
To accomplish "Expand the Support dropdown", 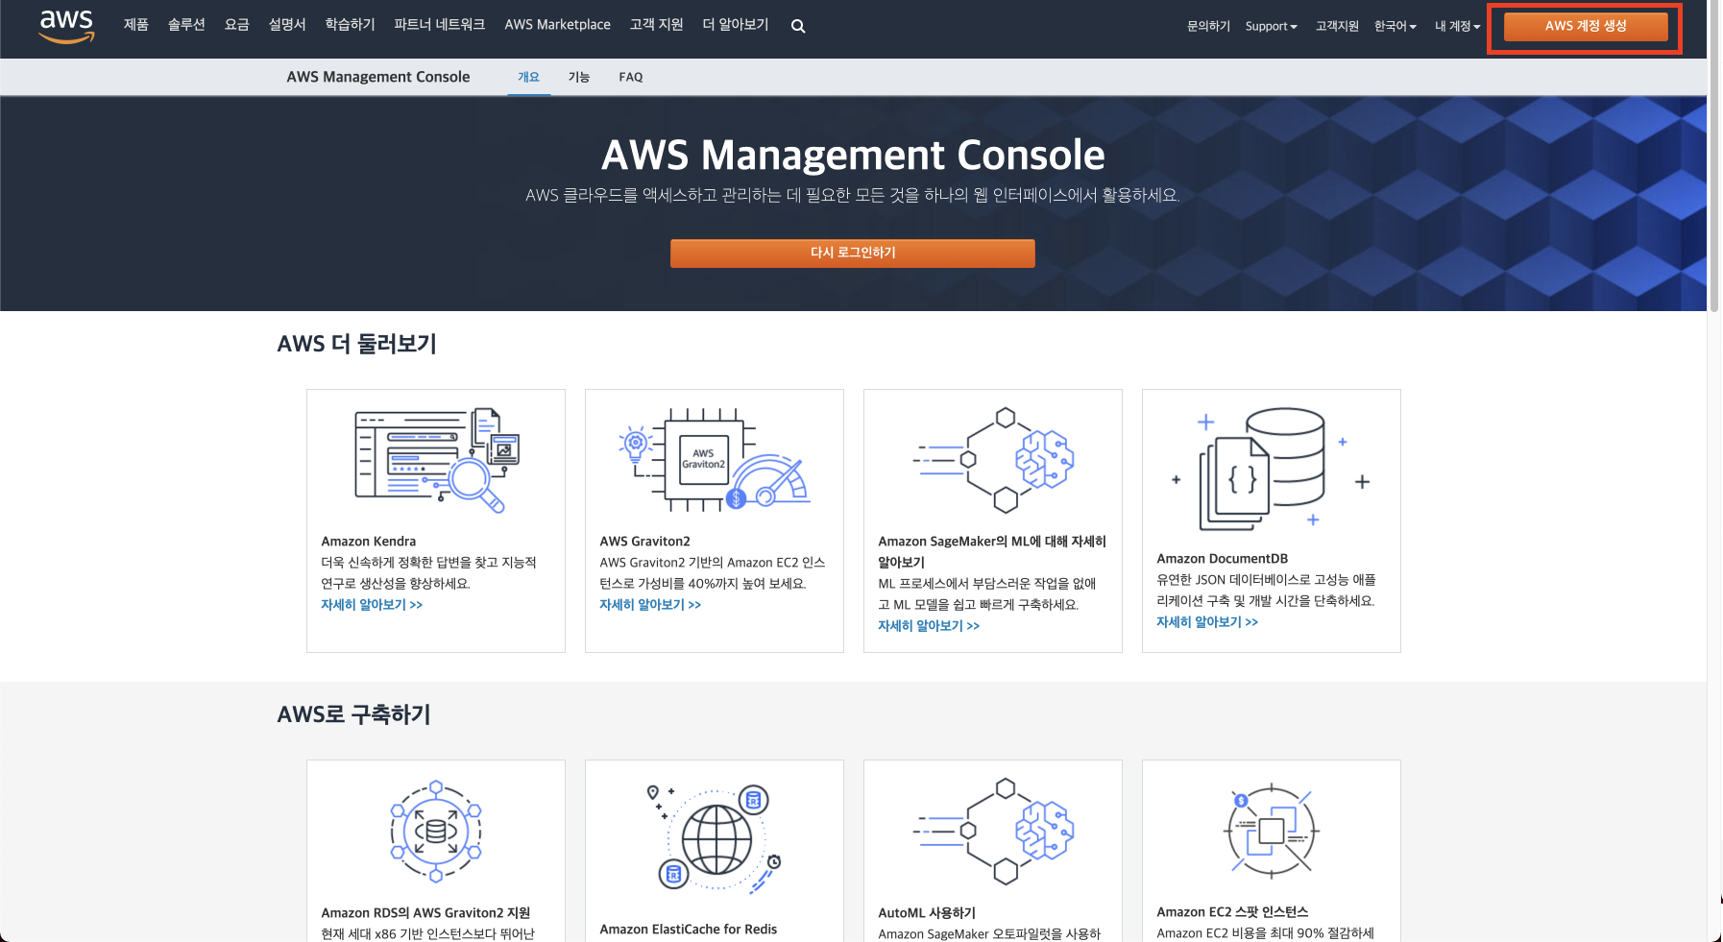I will coord(1271,26).
